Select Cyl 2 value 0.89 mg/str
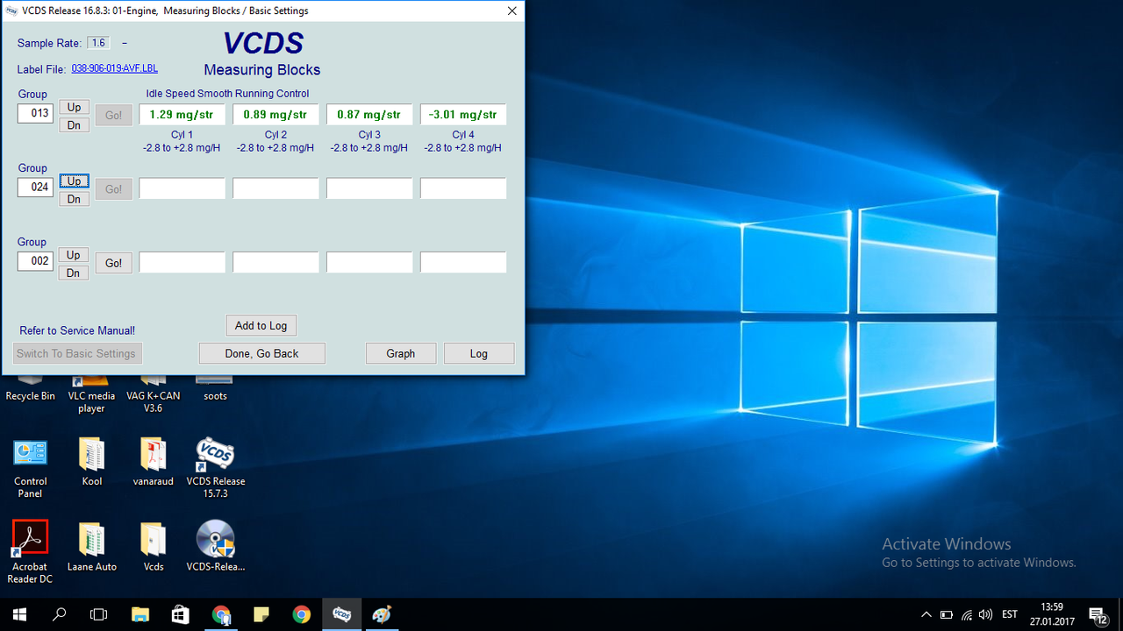This screenshot has height=631, width=1123. [275, 115]
